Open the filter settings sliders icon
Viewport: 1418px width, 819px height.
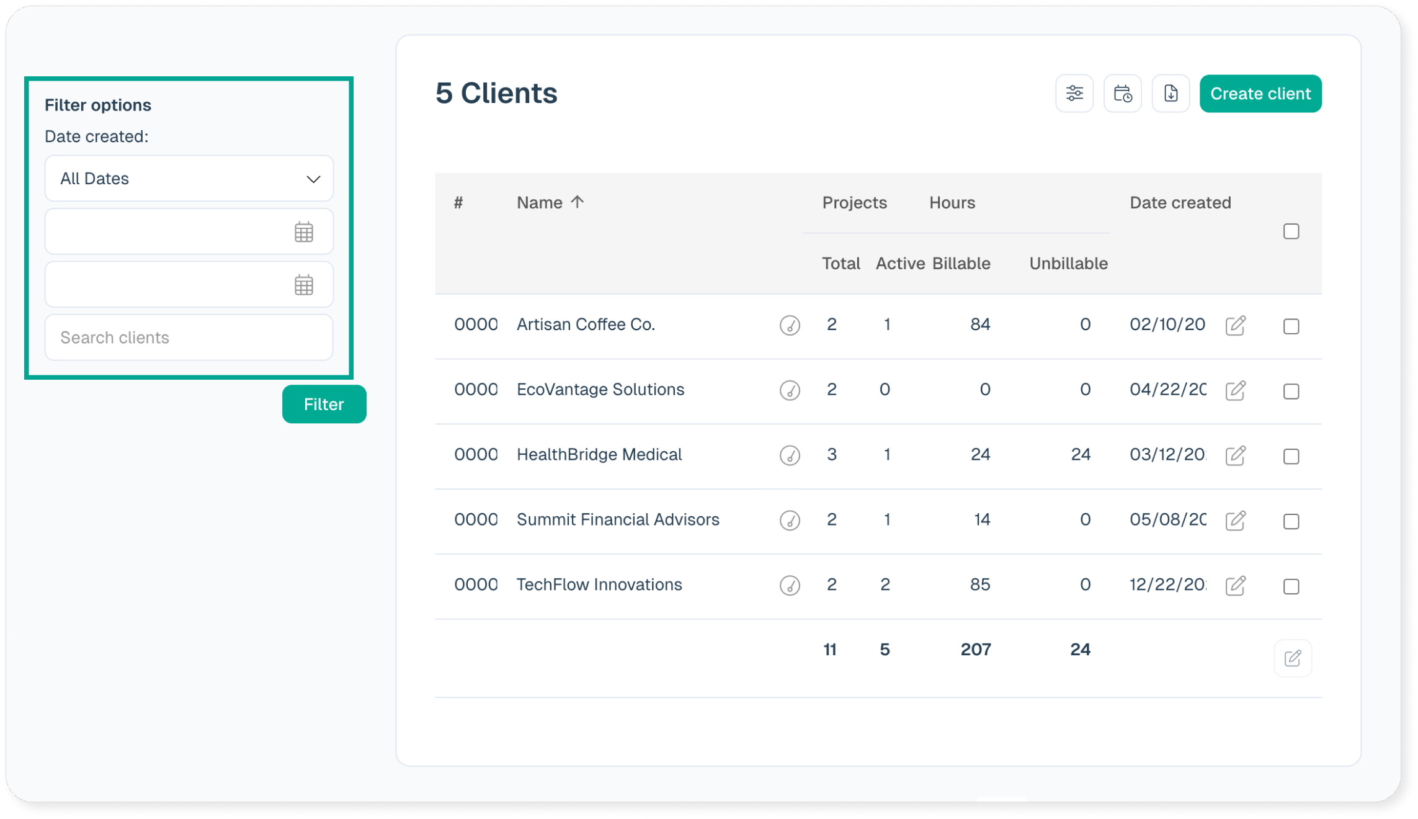(x=1074, y=94)
